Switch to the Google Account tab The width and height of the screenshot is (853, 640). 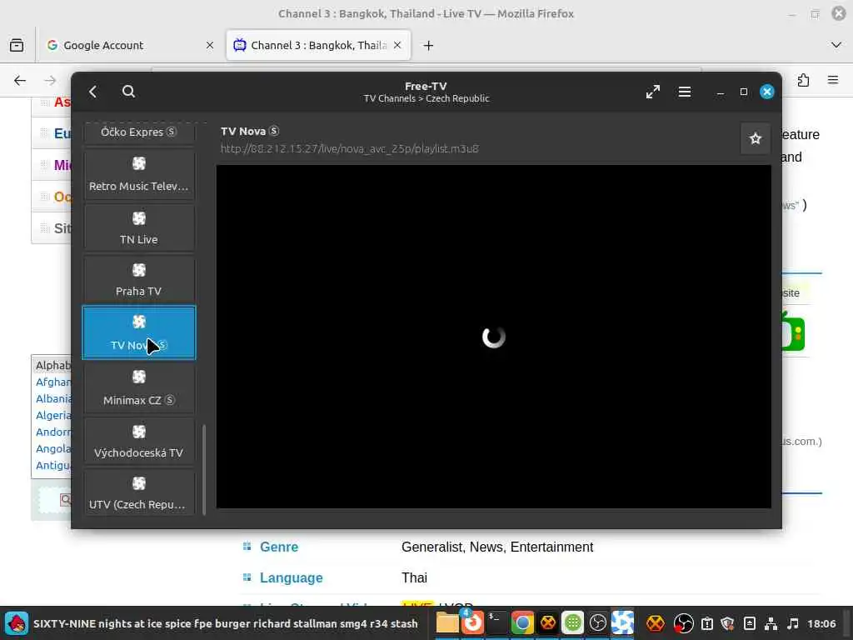tap(129, 45)
